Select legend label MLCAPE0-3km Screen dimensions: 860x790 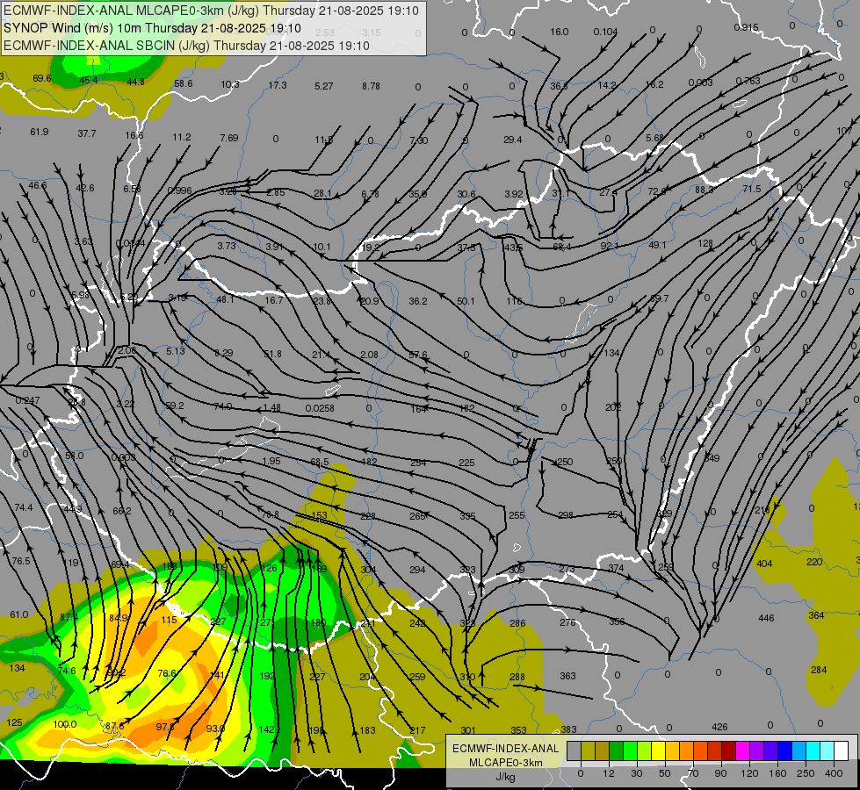click(505, 763)
